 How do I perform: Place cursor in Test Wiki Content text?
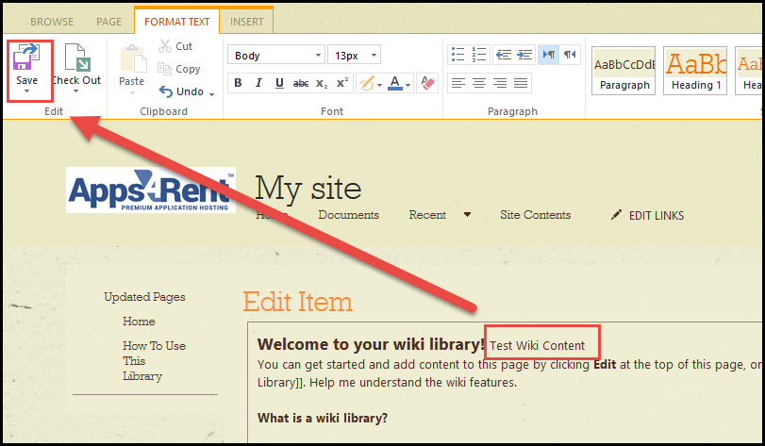pos(537,346)
